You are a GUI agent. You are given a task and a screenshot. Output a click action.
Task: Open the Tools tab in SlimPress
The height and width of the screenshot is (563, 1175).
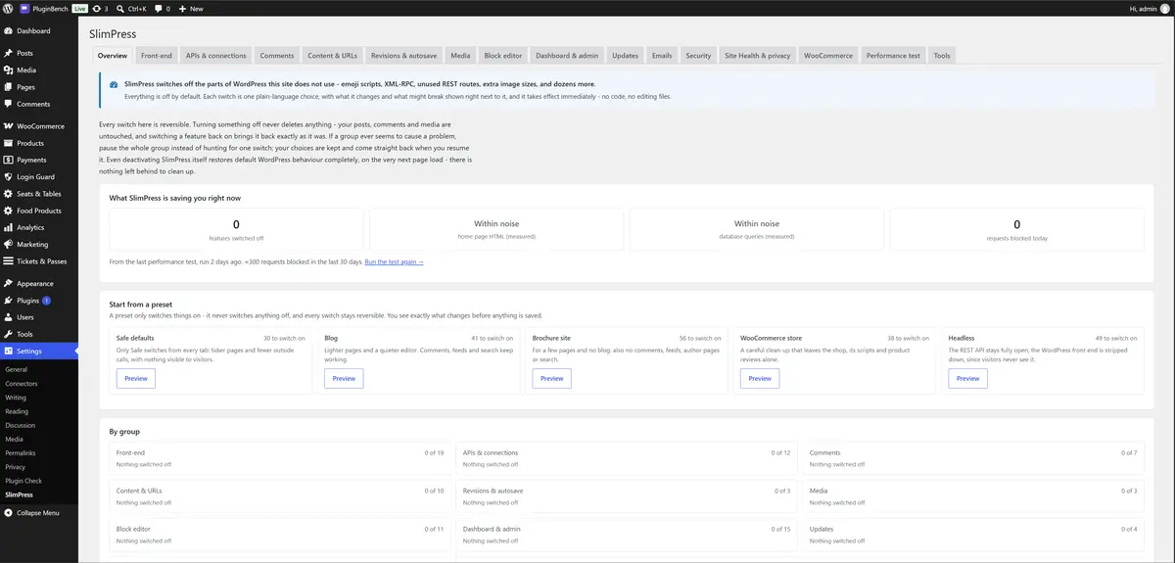942,56
